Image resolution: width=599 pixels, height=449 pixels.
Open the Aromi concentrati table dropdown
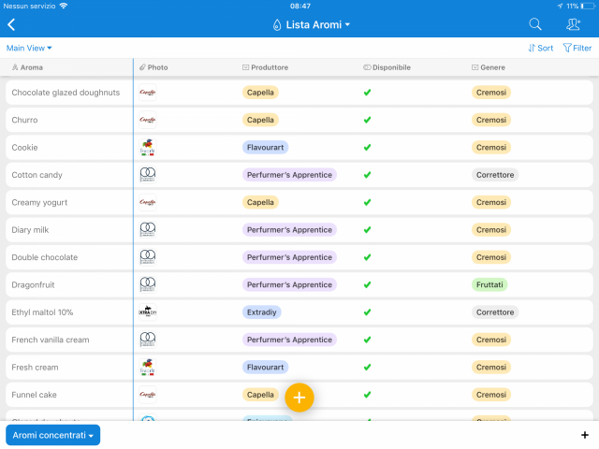[x=52, y=435]
